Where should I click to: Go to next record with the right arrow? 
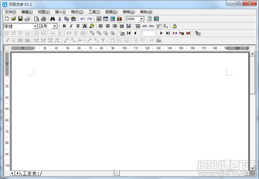[x=161, y=33]
